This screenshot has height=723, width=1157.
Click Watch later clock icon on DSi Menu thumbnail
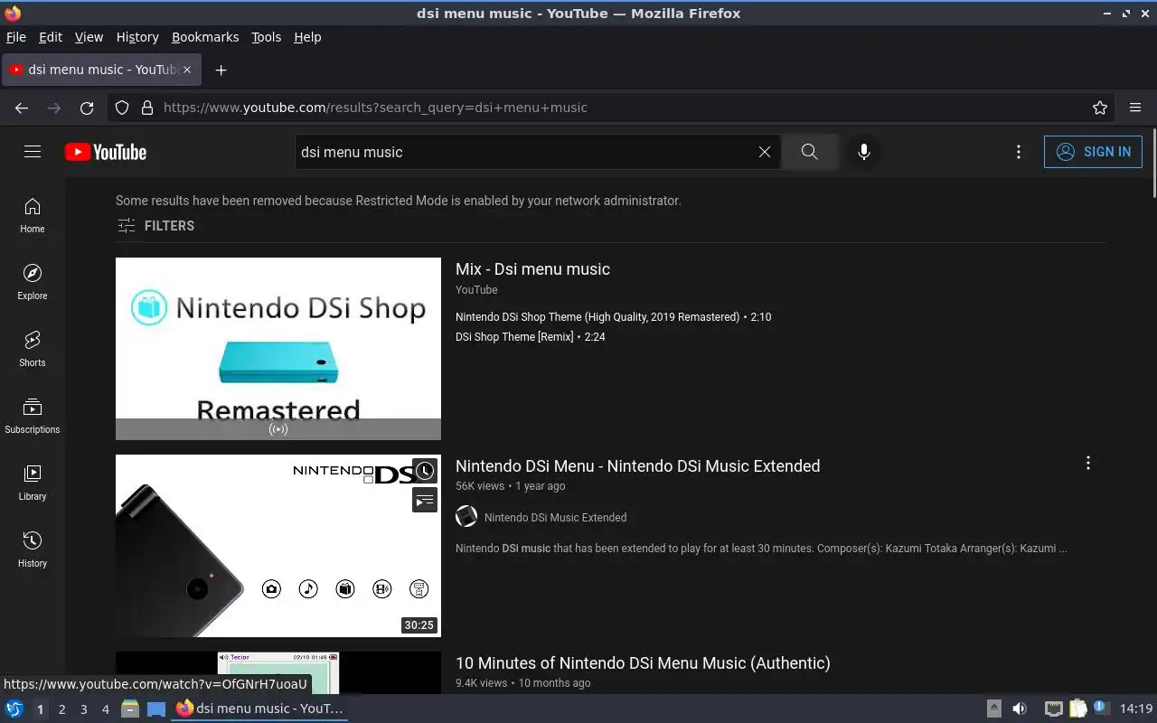point(425,471)
